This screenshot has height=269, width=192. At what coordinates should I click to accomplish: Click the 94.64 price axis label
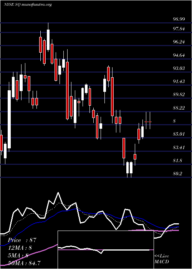click(x=179, y=55)
